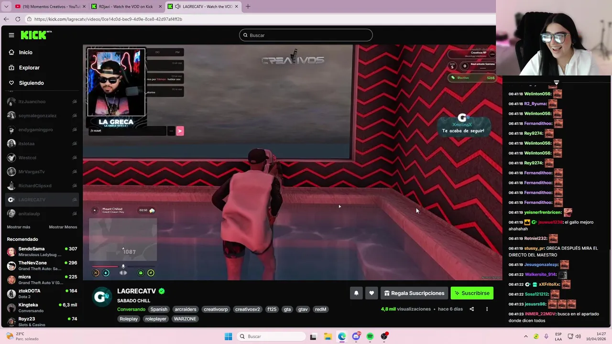The image size is (612, 344).
Task: Select the WARZONE tag
Action: click(x=185, y=319)
